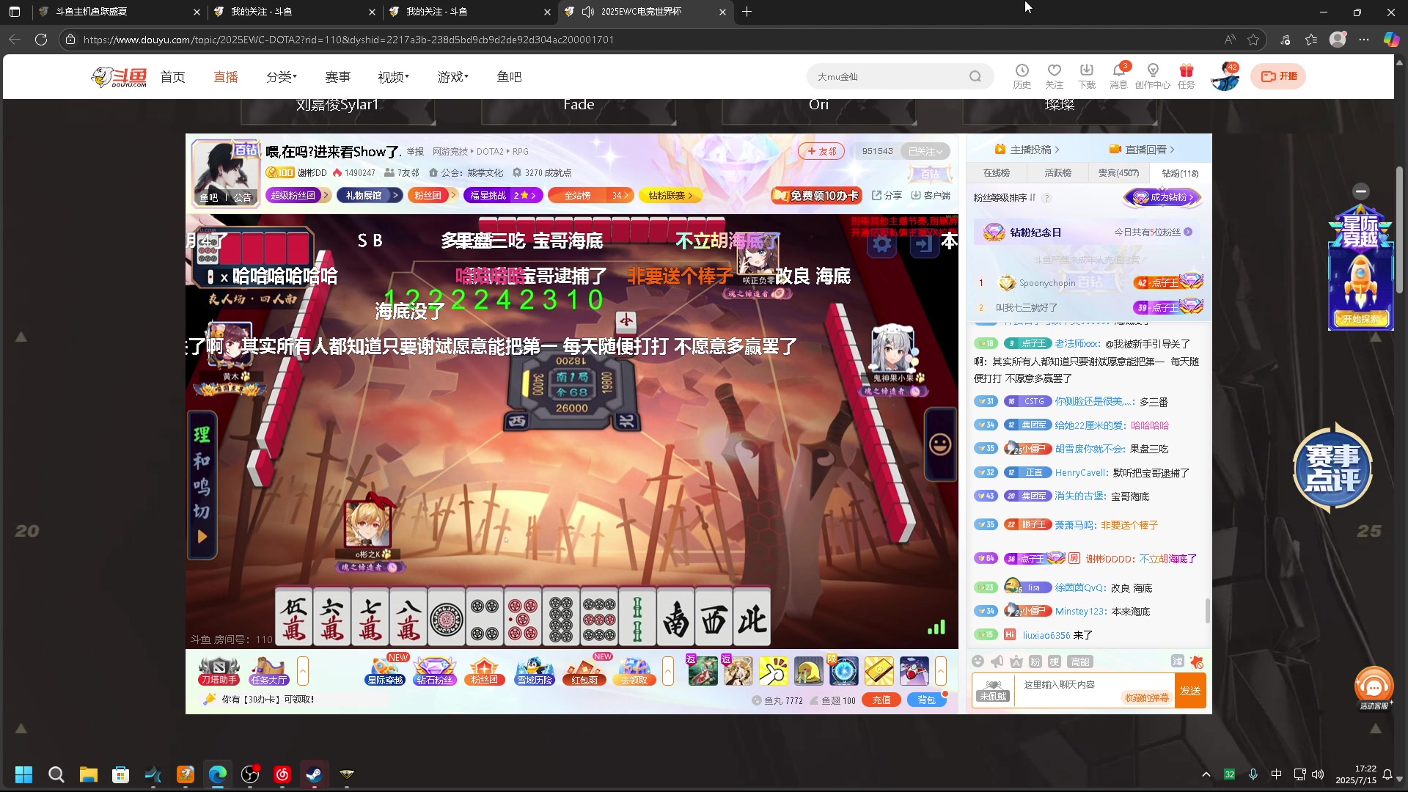Image resolution: width=1408 pixels, height=792 pixels.
Task: Click the 成为钻粉 button
Action: point(1162,197)
